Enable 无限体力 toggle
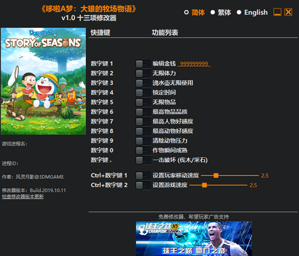This screenshot has height=256, width=299. (x=143, y=74)
